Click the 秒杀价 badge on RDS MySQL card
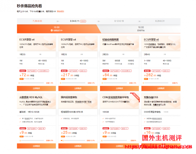The height and width of the screenshot is (154, 196). (23, 128)
